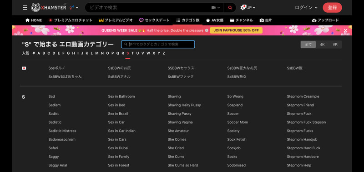Jump to letter Z categories
The image size is (364, 172).
click(x=164, y=53)
